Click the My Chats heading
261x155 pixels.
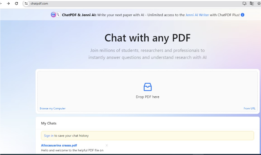click(49, 123)
